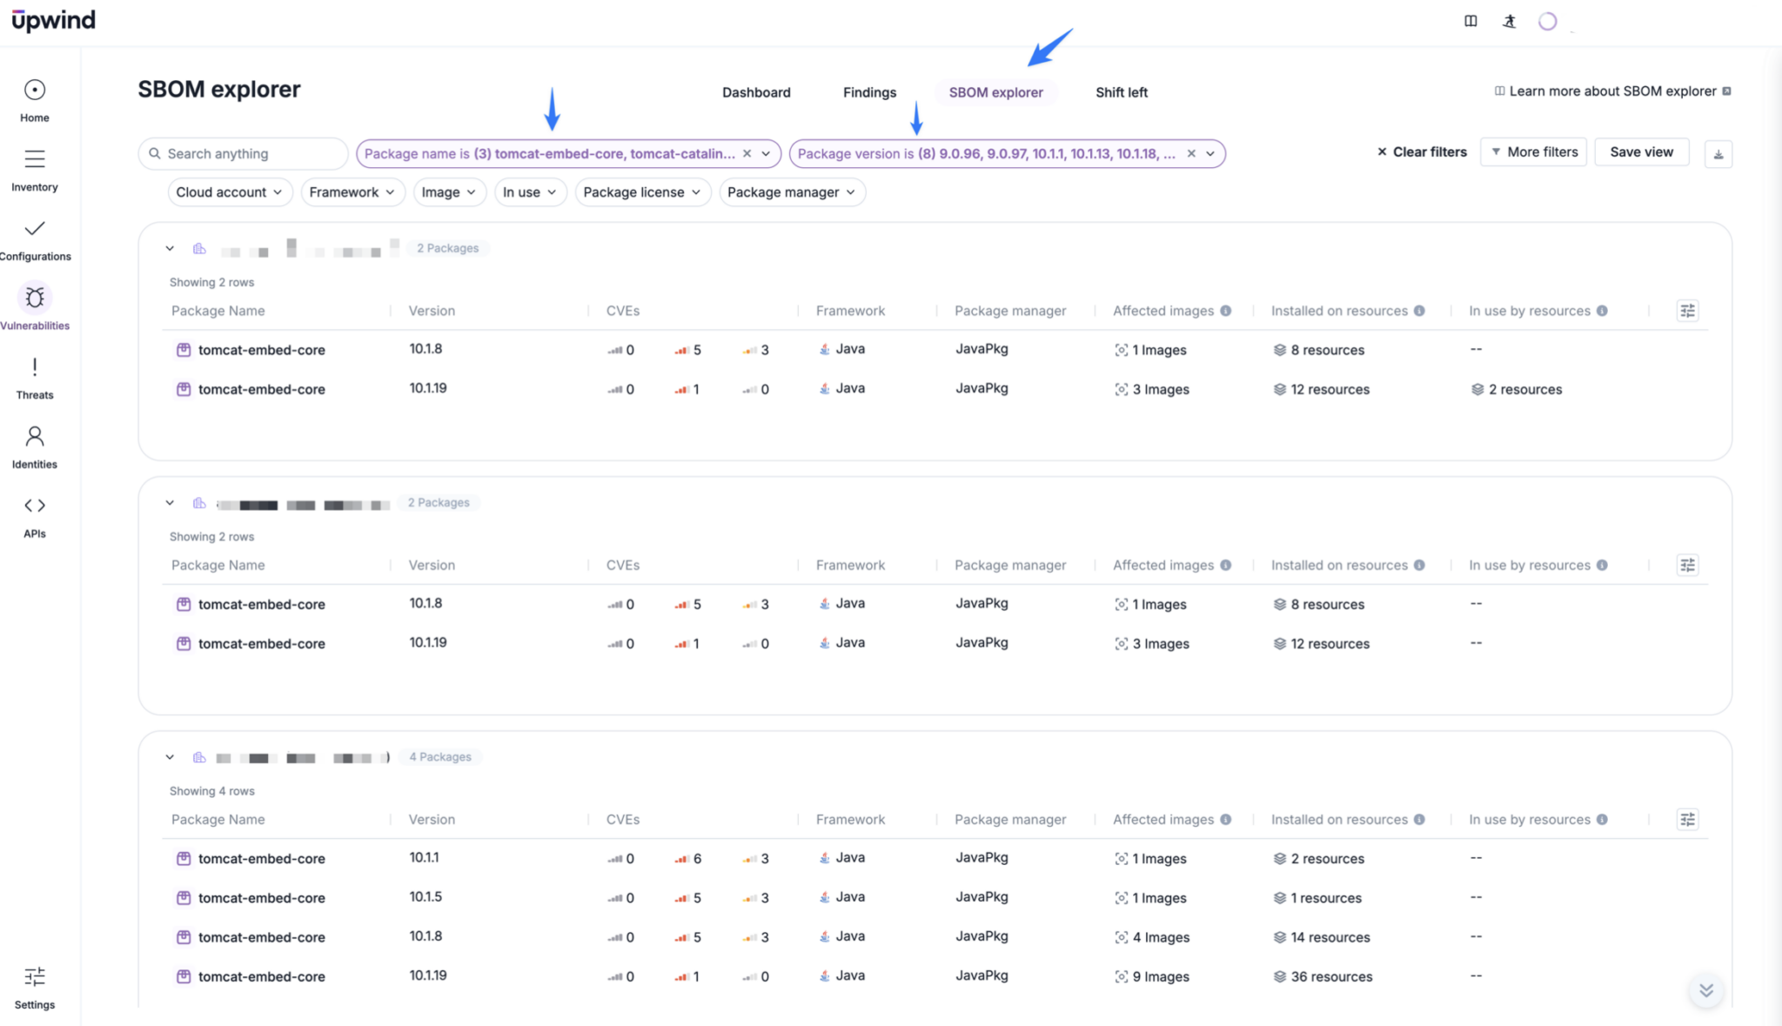Open the In use filter dropdown

[x=529, y=192]
